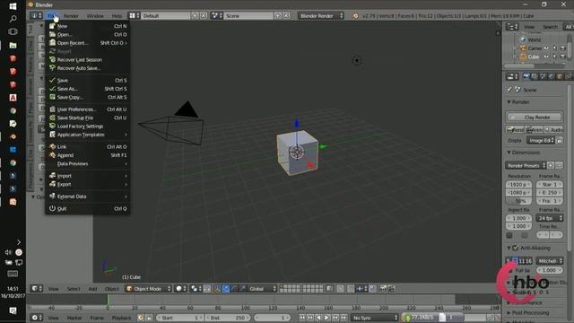
Task: Open User Preferences... from File menu
Action: (88, 109)
